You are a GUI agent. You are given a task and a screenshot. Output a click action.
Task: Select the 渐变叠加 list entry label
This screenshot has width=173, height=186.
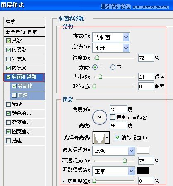[22, 122]
